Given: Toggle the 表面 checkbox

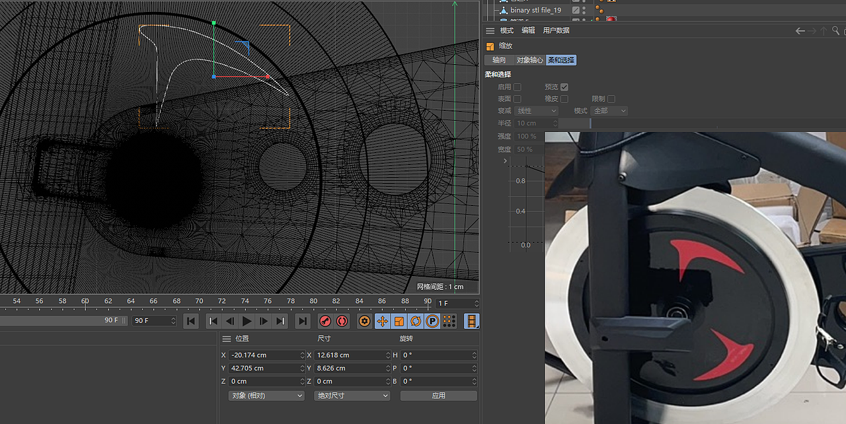Looking at the screenshot, I should click(x=518, y=99).
